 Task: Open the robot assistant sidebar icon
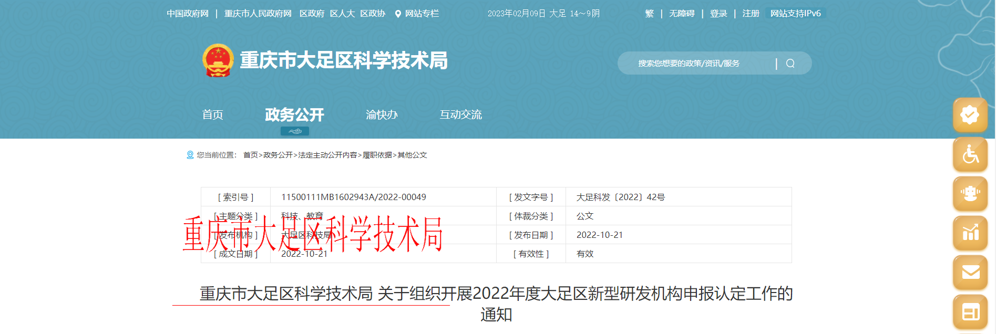[x=970, y=193]
